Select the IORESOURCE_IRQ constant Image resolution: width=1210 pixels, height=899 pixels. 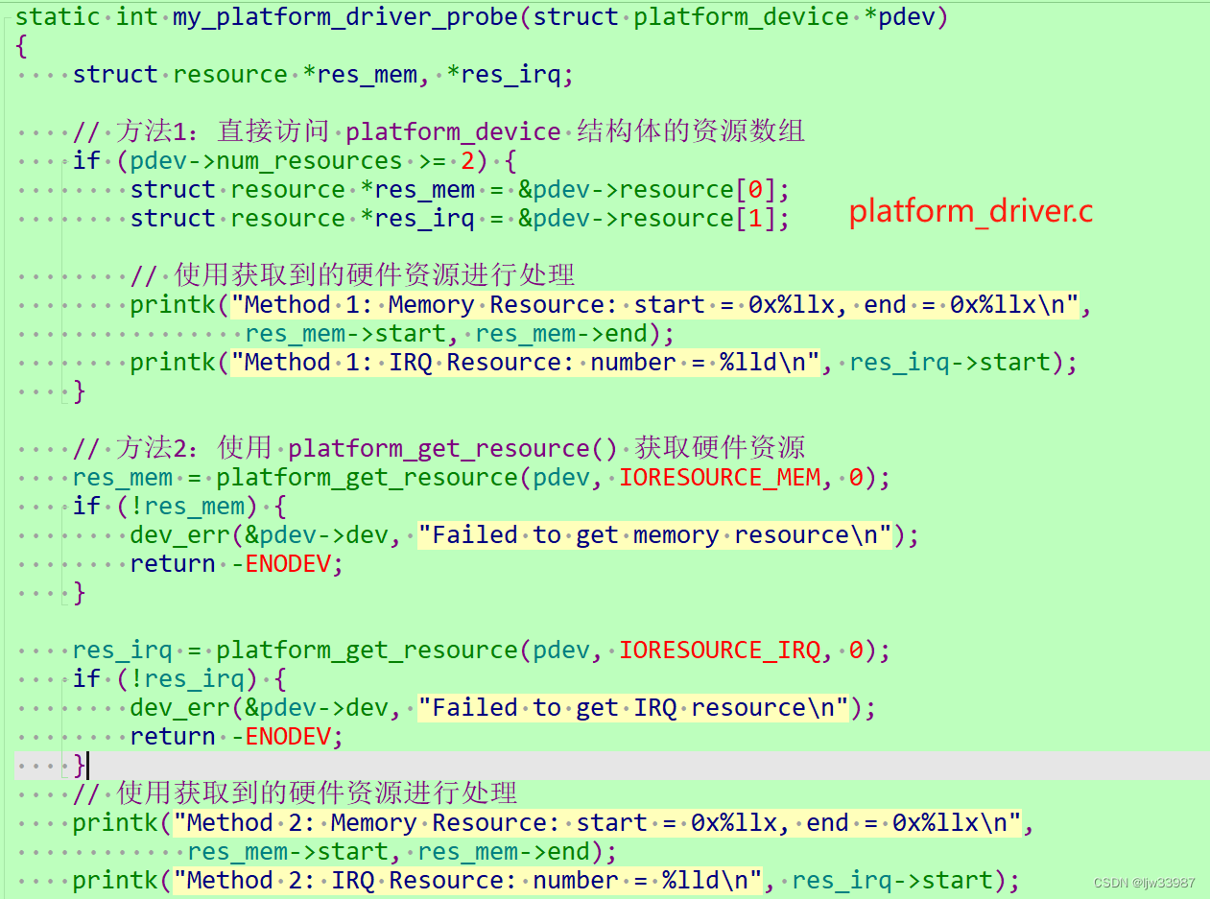pos(720,650)
